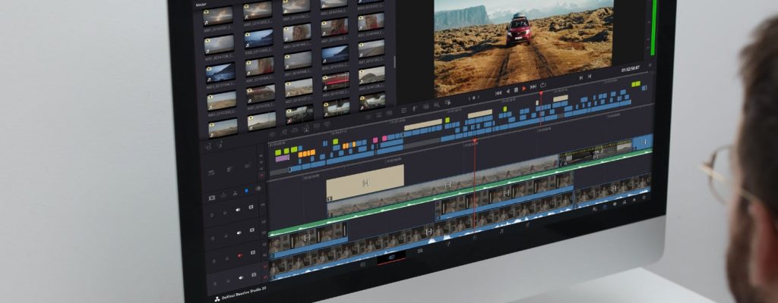Click the red Play button in viewer

point(524,89)
